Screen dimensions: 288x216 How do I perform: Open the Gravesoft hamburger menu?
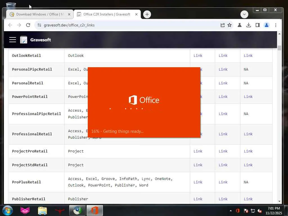12,40
